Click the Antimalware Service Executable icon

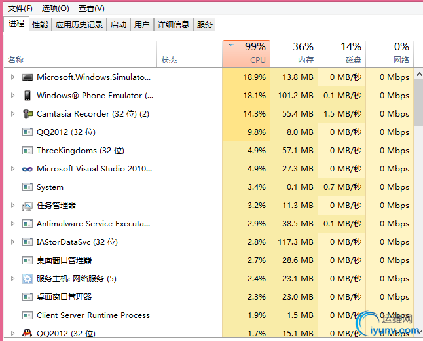point(28,224)
